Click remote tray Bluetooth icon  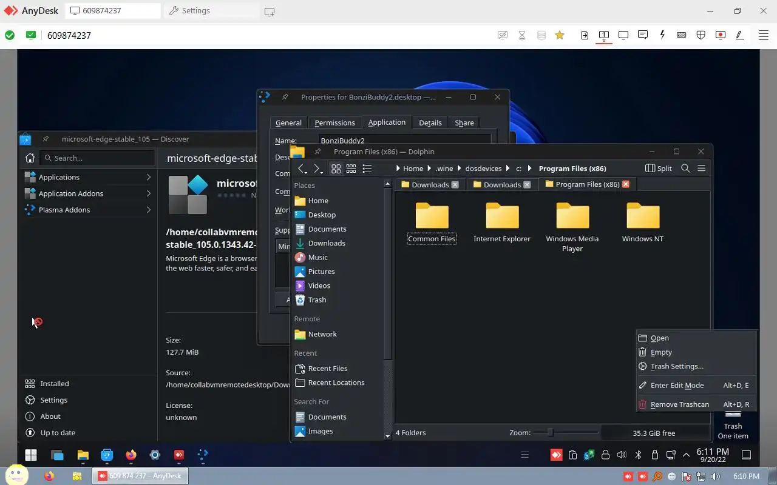coord(638,455)
